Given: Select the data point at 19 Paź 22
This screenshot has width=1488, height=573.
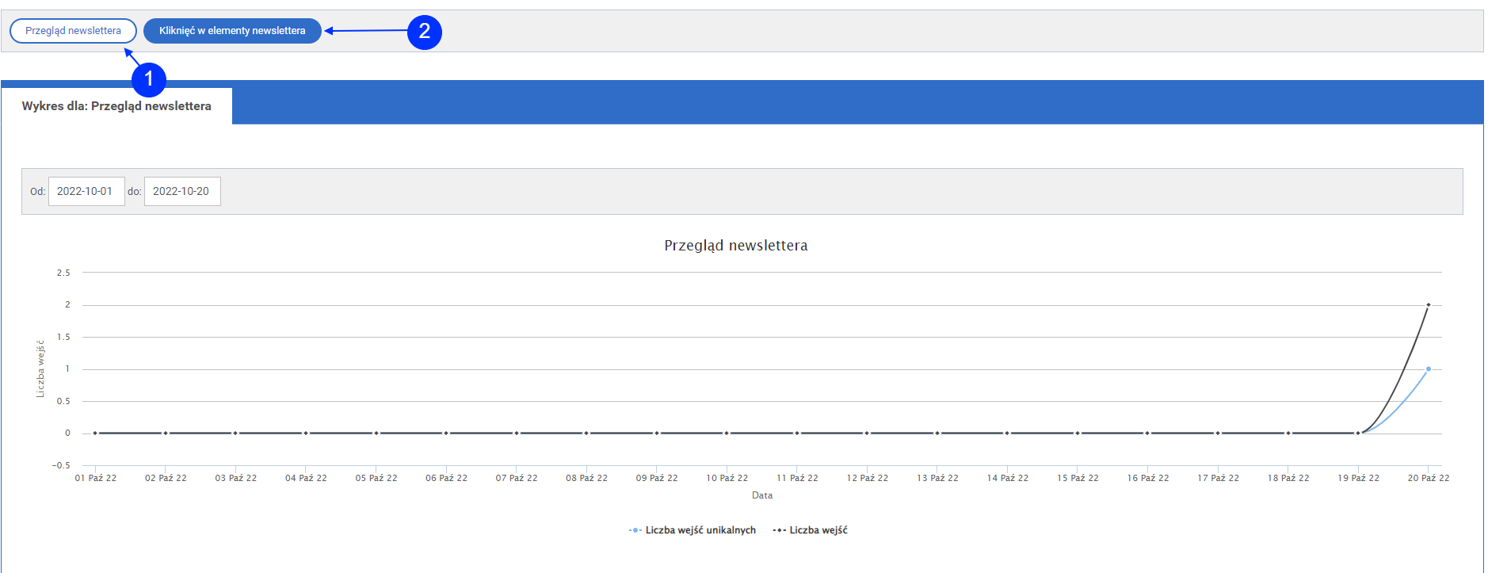Looking at the screenshot, I should pyautogui.click(x=1359, y=434).
